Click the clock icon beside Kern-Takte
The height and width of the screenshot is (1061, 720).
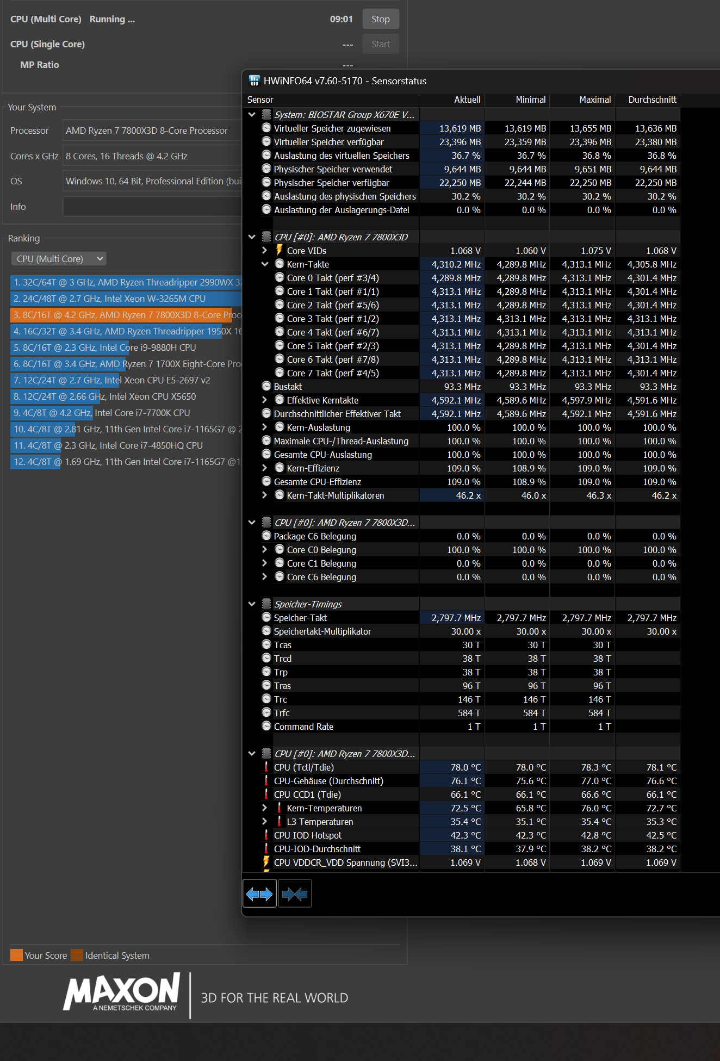[x=280, y=264]
